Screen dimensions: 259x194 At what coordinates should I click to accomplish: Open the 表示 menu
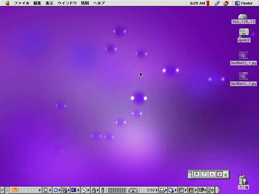[49, 3]
